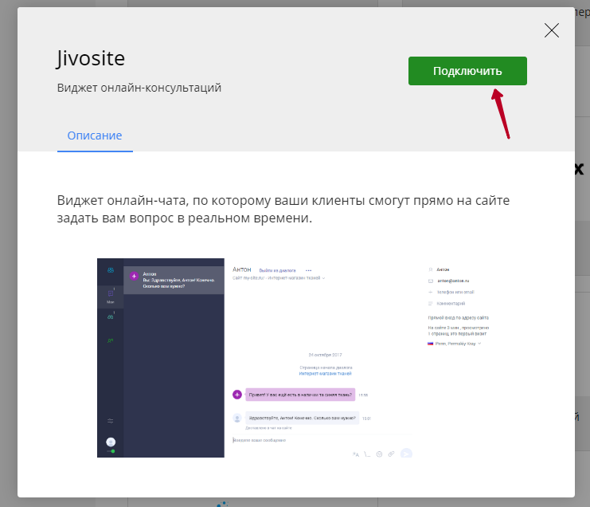
Task: Click the Jivosite chat screenshot preview
Action: click(x=297, y=358)
